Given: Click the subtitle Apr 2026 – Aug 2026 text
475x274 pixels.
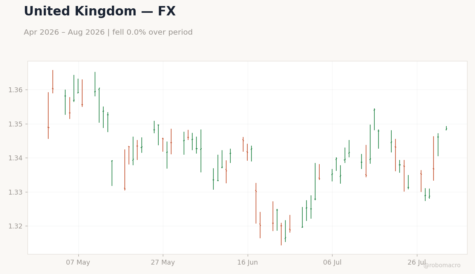Looking at the screenshot, I should pos(63,32).
